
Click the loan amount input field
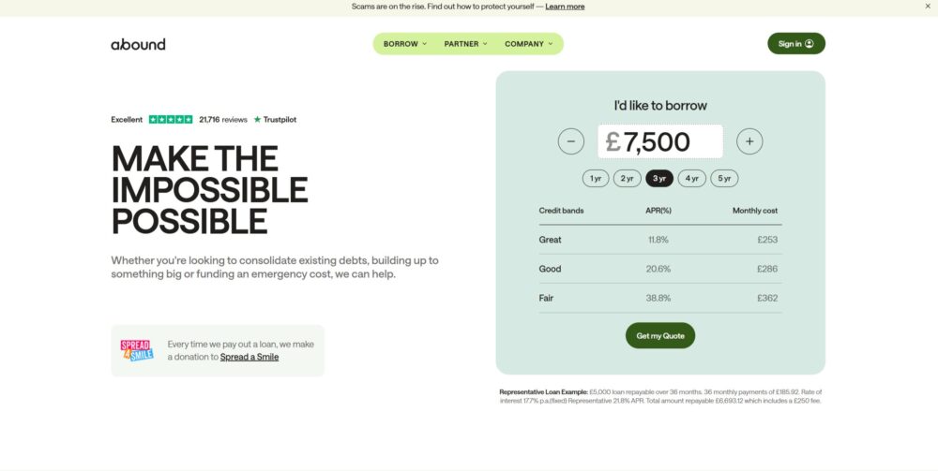660,141
